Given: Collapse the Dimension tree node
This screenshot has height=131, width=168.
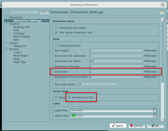Looking at the screenshot, I should (7, 18).
